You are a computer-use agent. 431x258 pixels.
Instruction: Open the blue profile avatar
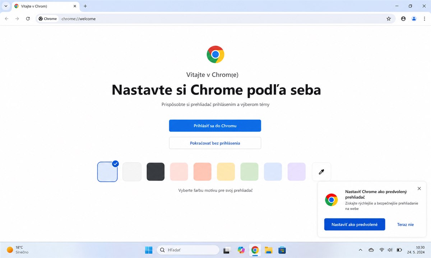(x=414, y=19)
